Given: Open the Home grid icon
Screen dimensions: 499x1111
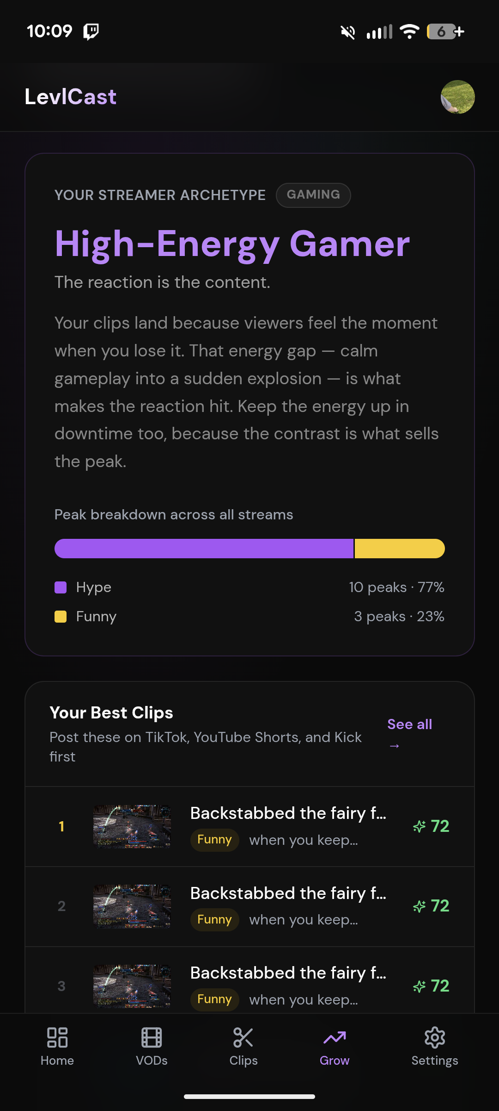Looking at the screenshot, I should point(57,1037).
